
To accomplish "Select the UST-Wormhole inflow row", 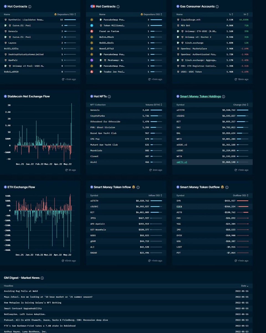I will tap(126, 230).
